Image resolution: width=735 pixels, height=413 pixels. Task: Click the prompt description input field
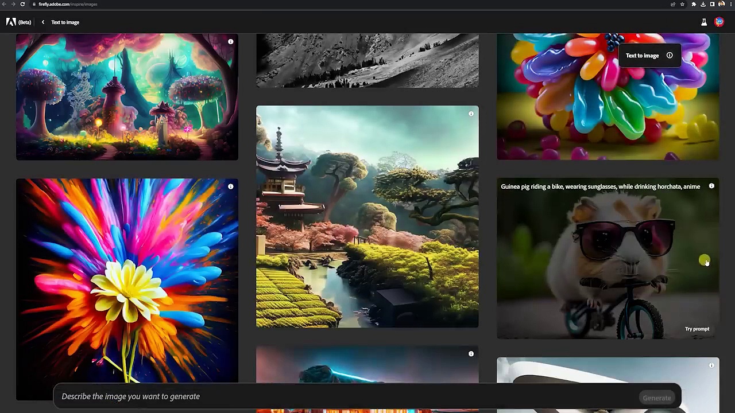click(345, 396)
